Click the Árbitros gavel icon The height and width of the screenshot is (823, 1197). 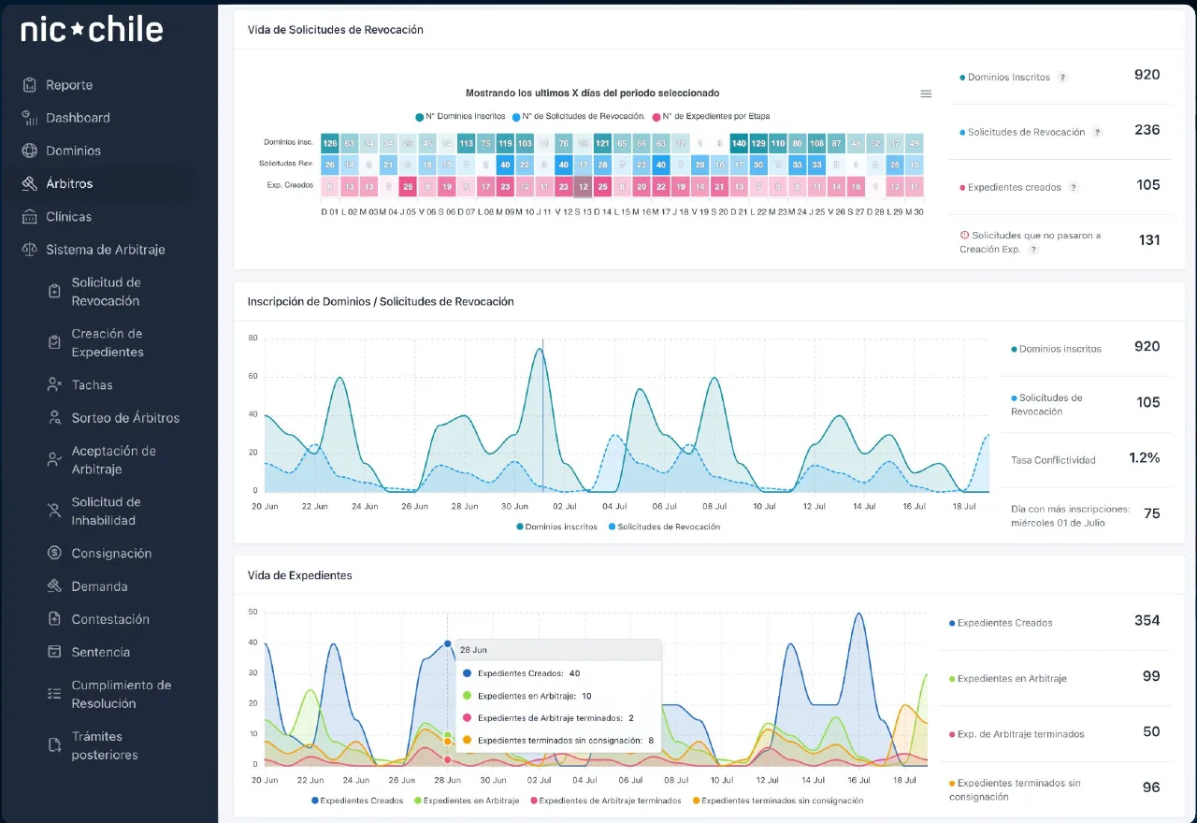[30, 183]
